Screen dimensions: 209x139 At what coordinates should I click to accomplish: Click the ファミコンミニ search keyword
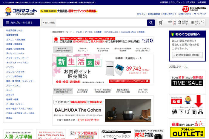[x=111, y=32]
